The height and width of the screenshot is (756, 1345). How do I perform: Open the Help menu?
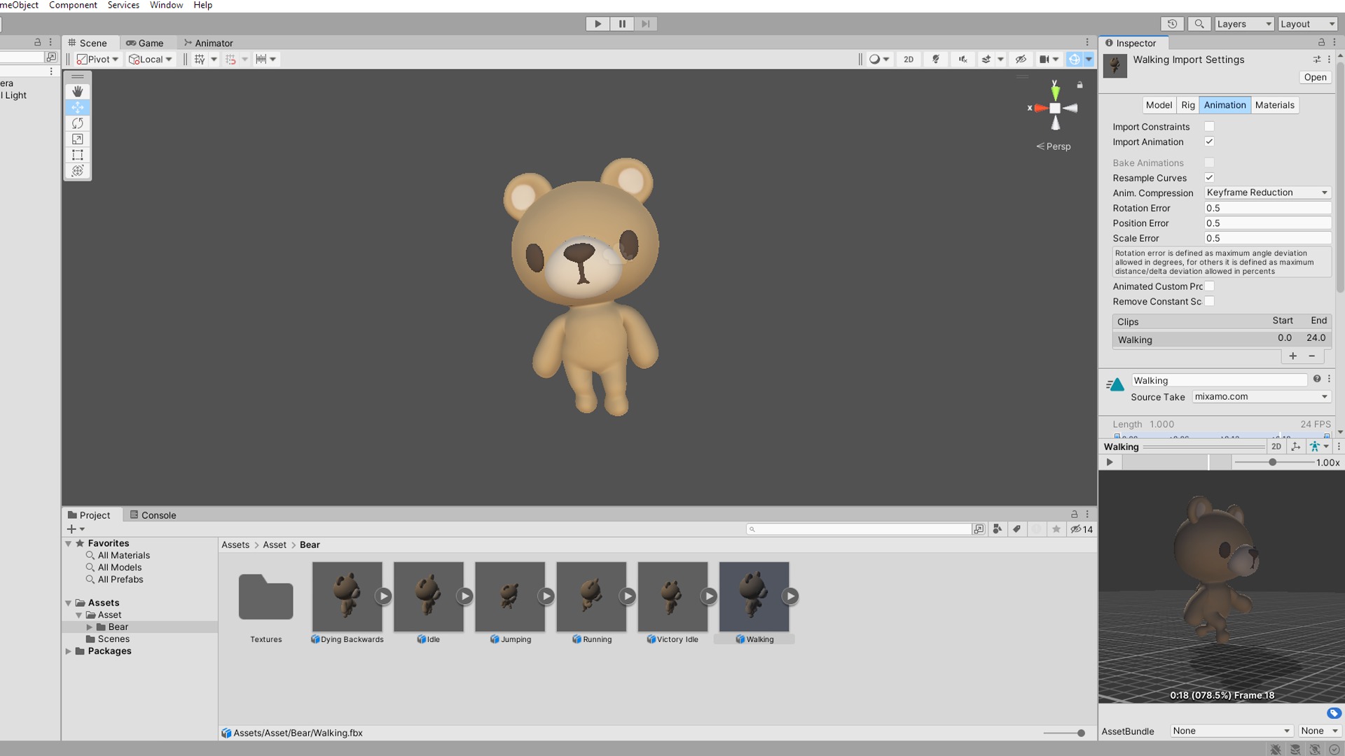pos(202,5)
